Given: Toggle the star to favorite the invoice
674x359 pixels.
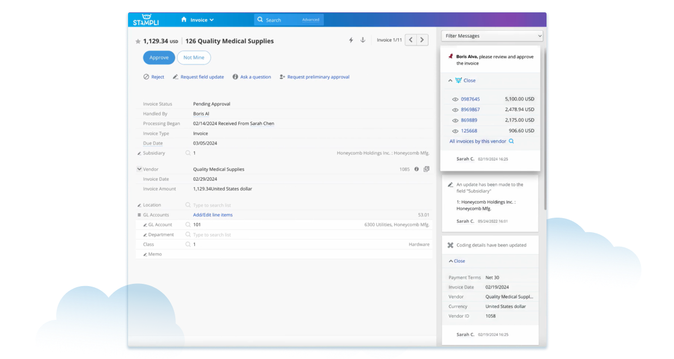Looking at the screenshot, I should click(x=138, y=40).
